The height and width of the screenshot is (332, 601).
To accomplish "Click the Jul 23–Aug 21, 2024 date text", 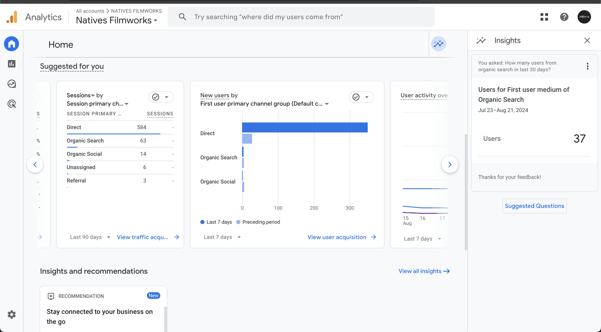I will 503,110.
